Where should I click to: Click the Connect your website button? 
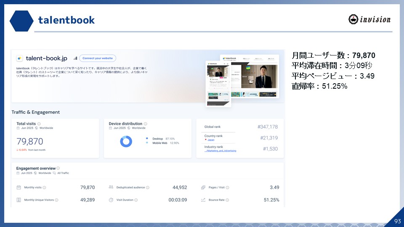pyautogui.click(x=97, y=58)
